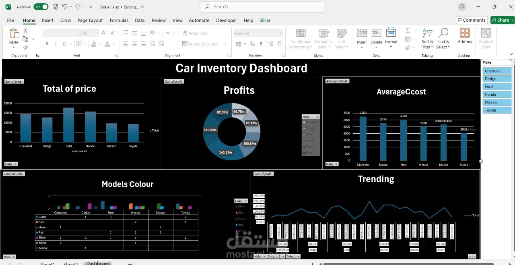This screenshot has width=515, height=265.
Task: Open the Color filter dropdown in Models Colour chart
Action: coord(241,201)
